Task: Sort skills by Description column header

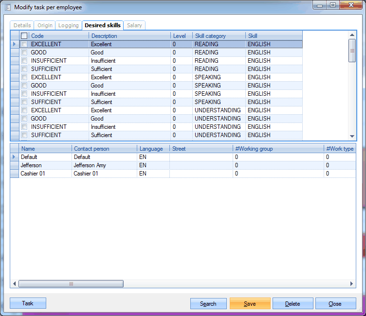Action: tap(130, 35)
